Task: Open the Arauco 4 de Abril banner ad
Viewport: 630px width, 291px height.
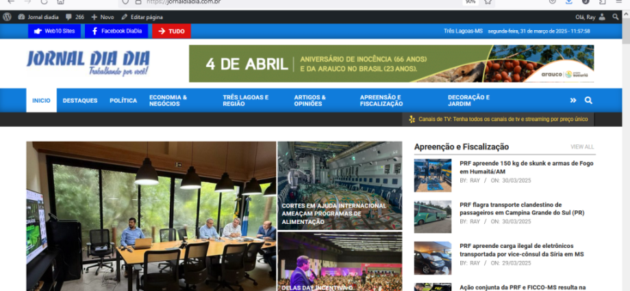Action: click(391, 64)
